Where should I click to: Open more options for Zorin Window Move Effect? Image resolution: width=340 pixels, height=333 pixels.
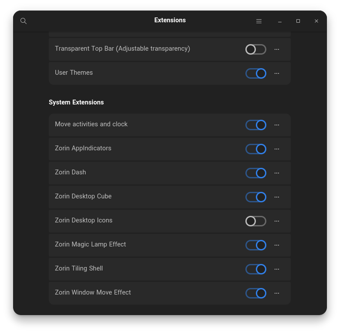pyautogui.click(x=277, y=293)
